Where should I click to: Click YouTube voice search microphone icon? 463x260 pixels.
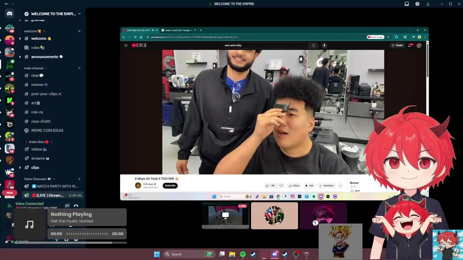point(324,45)
